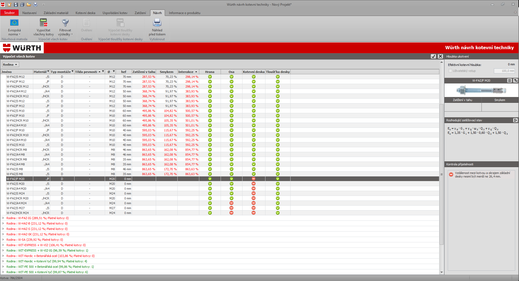Viewport: 519px width, 281px height.
Task: Click the ø diameter column filter icon
Action: click(114, 72)
